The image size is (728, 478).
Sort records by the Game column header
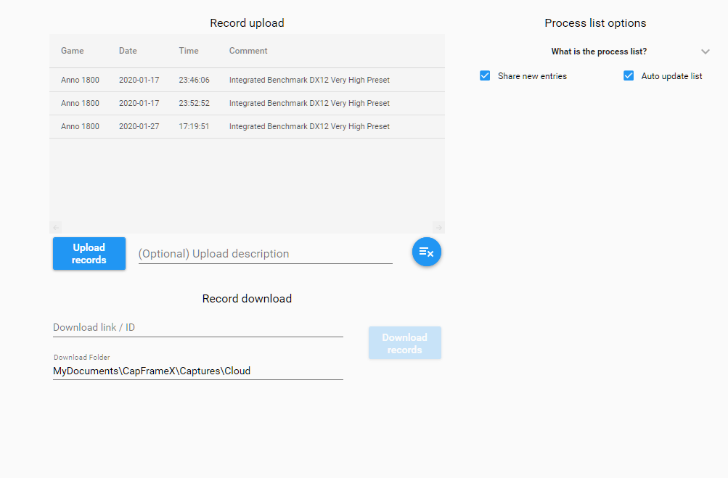(73, 51)
